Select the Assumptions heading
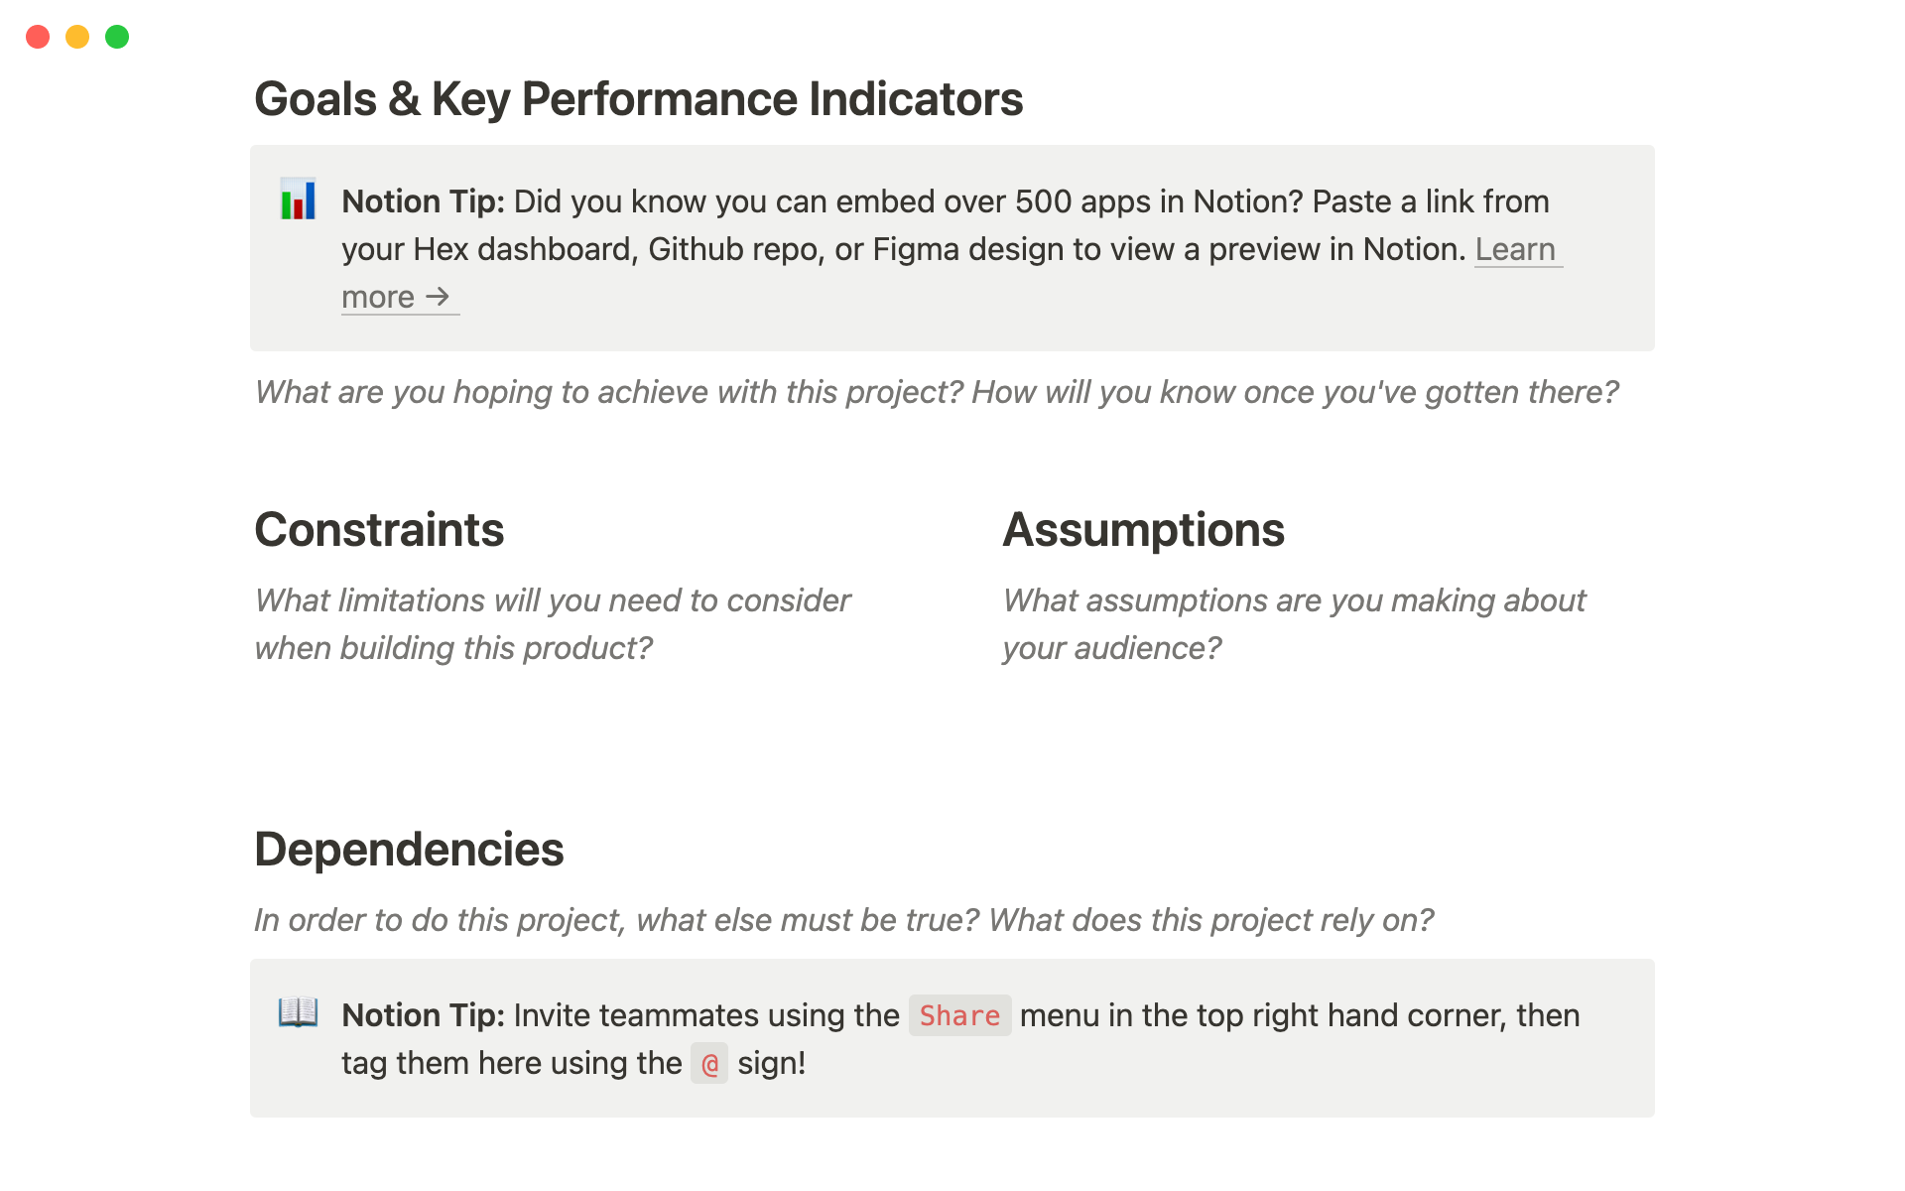Viewport: 1905px width, 1191px height. (x=1143, y=530)
